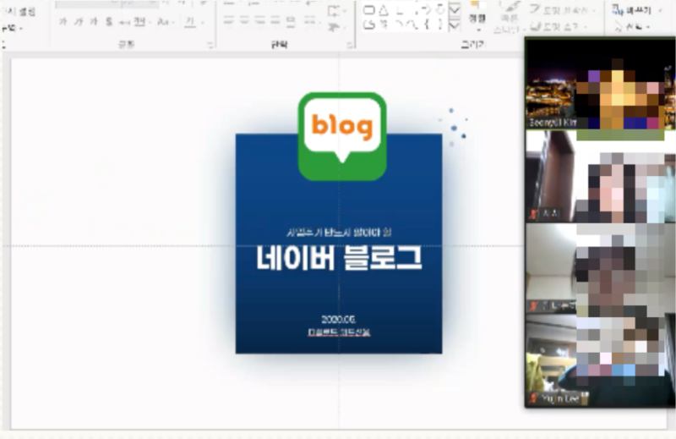This screenshot has height=439, width=676.
Task: Open the Quick Styles gallery
Action: click(x=510, y=17)
